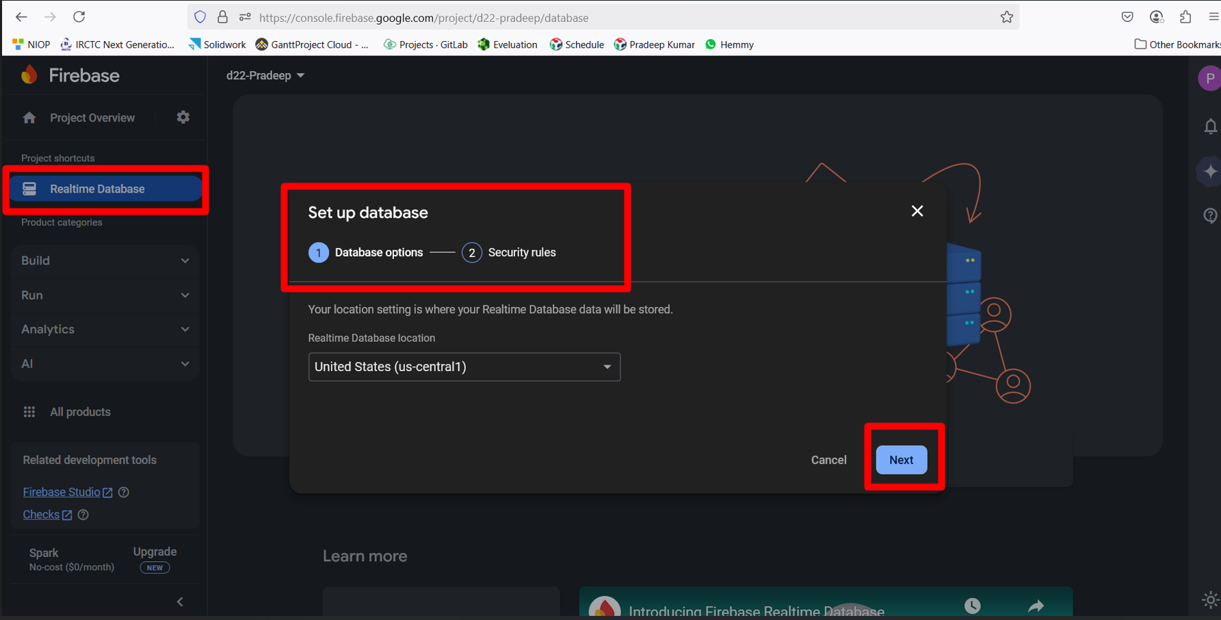Open the Schedule bookmark
Image resolution: width=1221 pixels, height=620 pixels.
[x=577, y=44]
